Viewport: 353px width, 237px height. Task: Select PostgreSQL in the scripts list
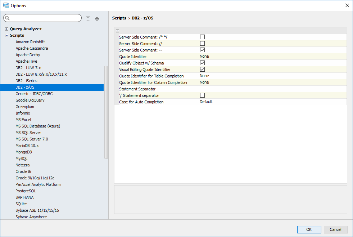coord(26,191)
